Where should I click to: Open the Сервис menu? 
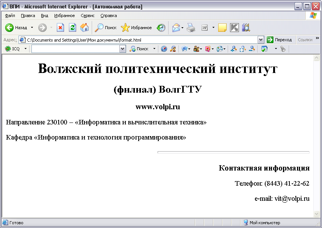coord(88,16)
